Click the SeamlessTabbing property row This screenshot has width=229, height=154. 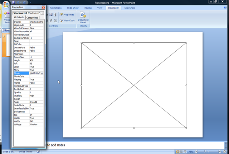[x=29, y=108]
